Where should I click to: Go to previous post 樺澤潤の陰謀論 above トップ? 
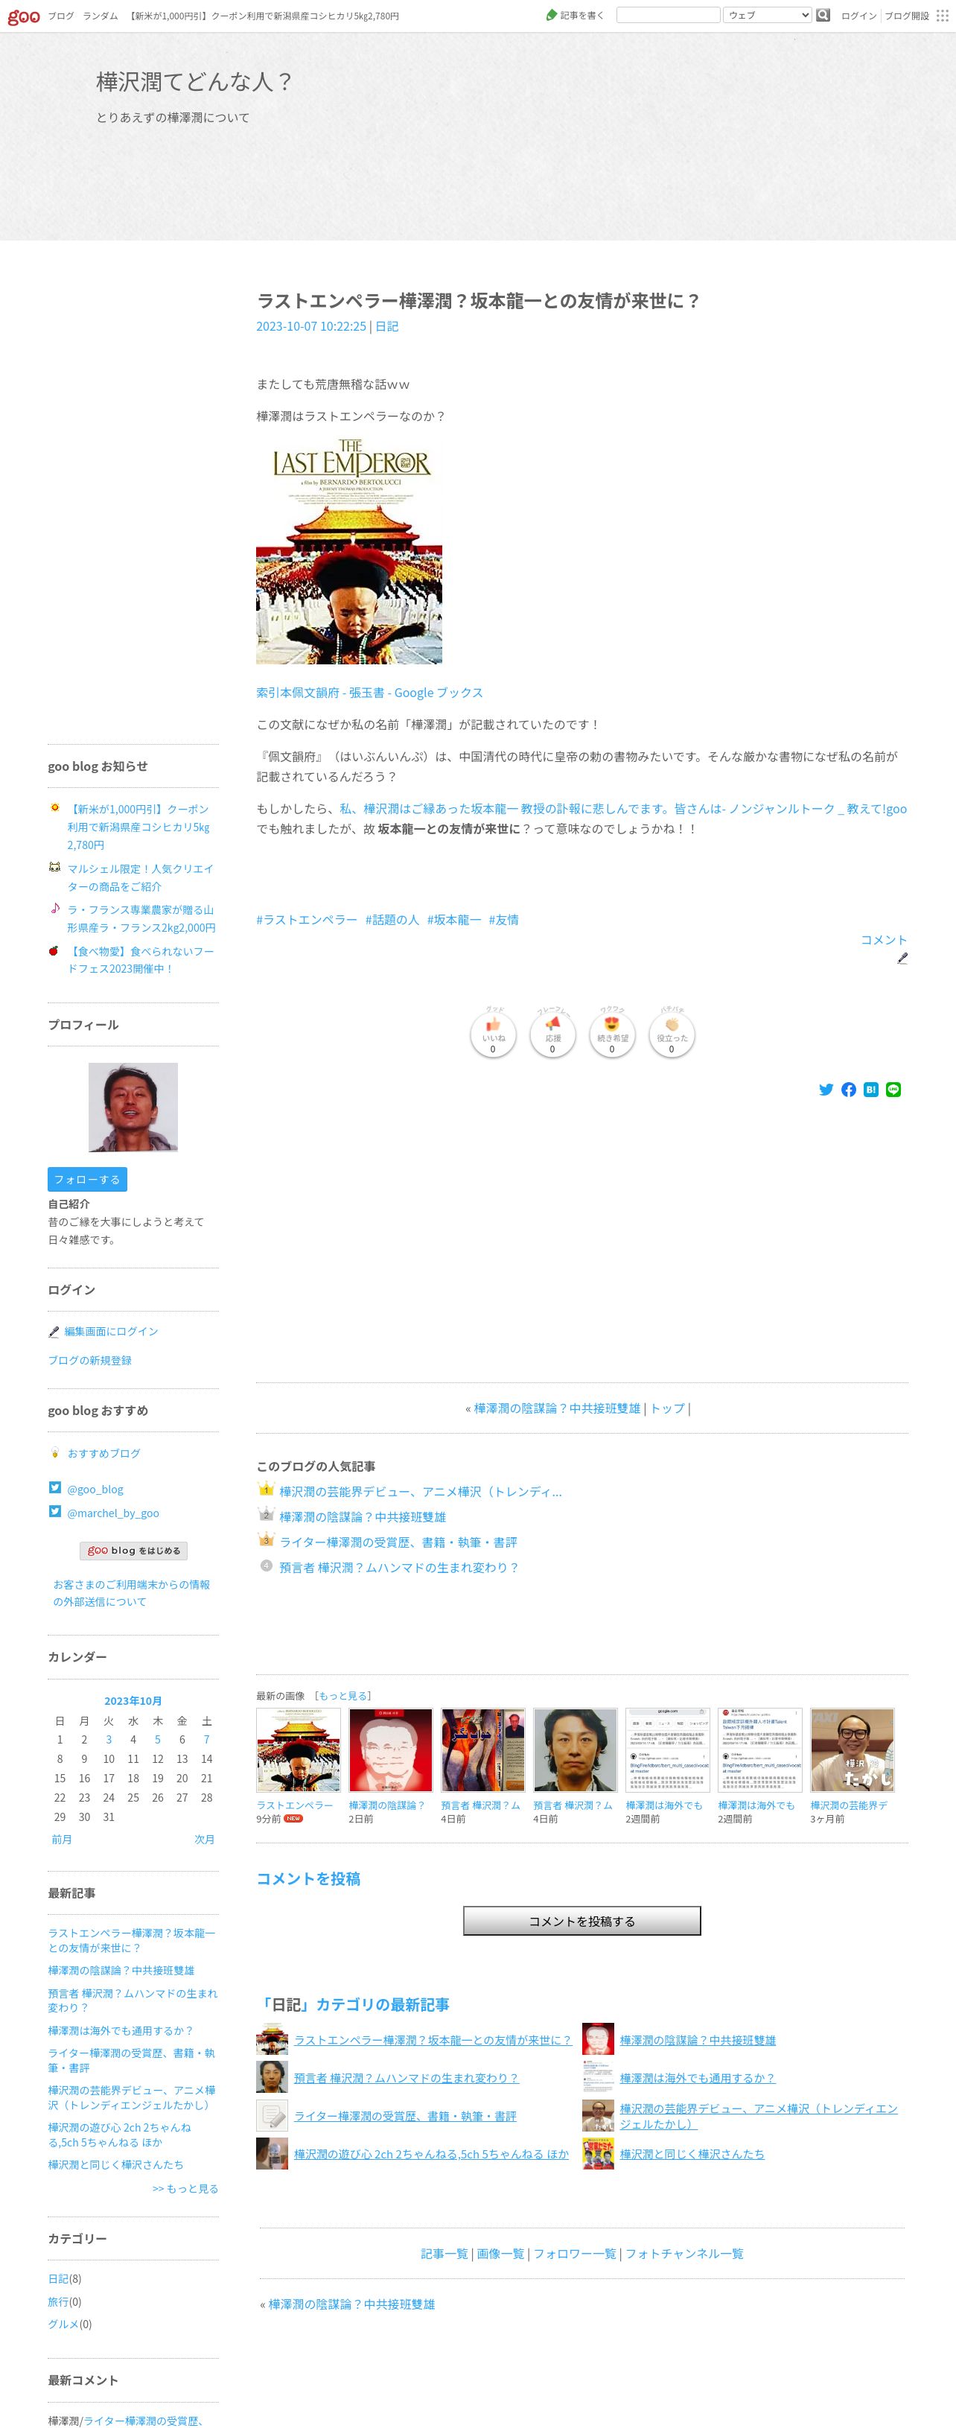point(557,1408)
